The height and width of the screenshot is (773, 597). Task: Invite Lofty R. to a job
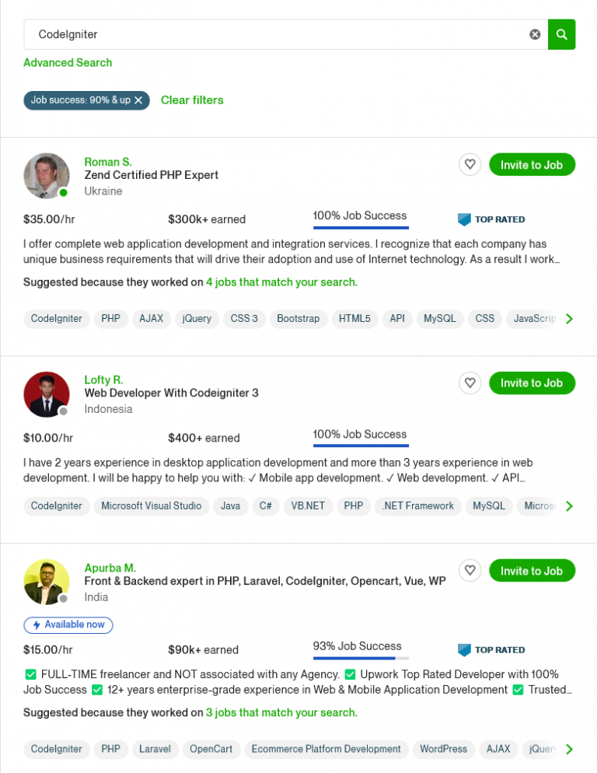532,383
